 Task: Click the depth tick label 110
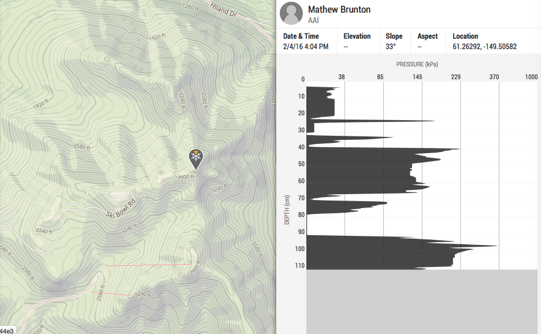tap(300, 266)
